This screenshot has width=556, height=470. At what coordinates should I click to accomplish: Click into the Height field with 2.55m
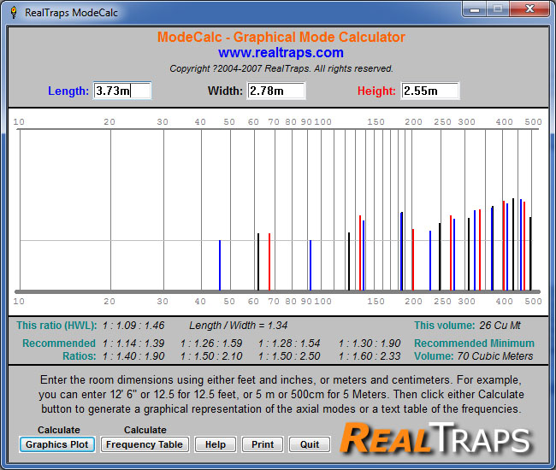[x=429, y=91]
